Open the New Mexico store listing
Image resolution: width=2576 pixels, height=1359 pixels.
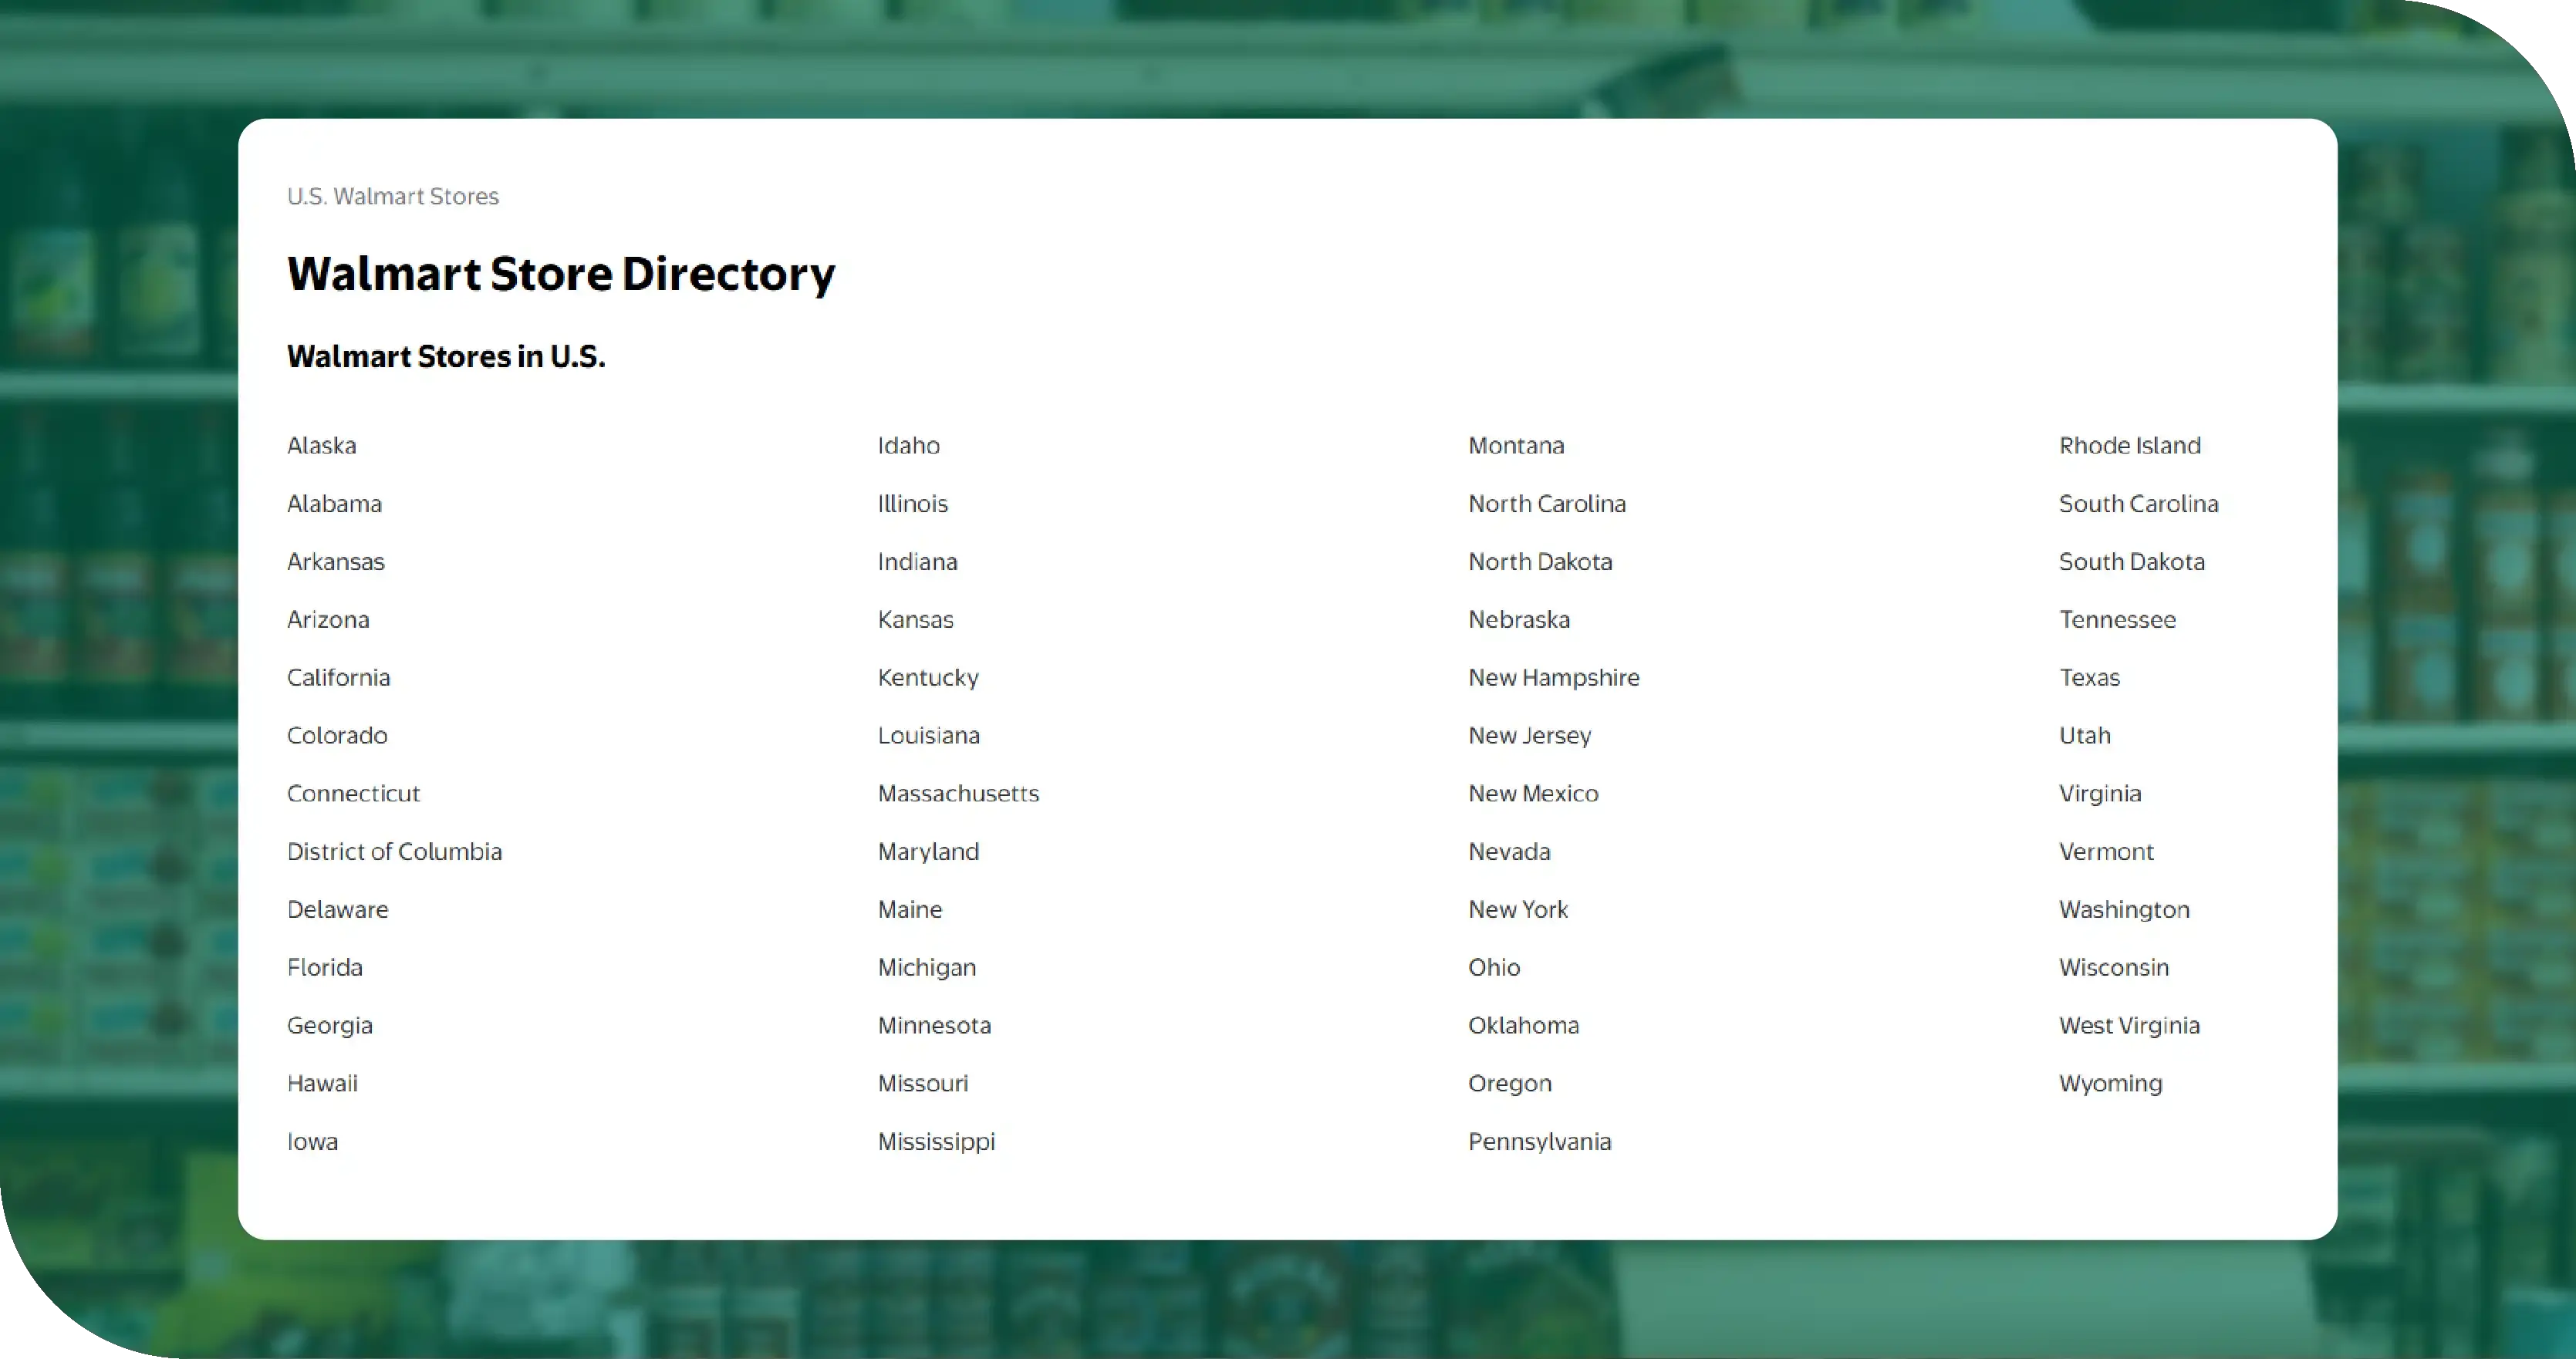click(x=1534, y=793)
